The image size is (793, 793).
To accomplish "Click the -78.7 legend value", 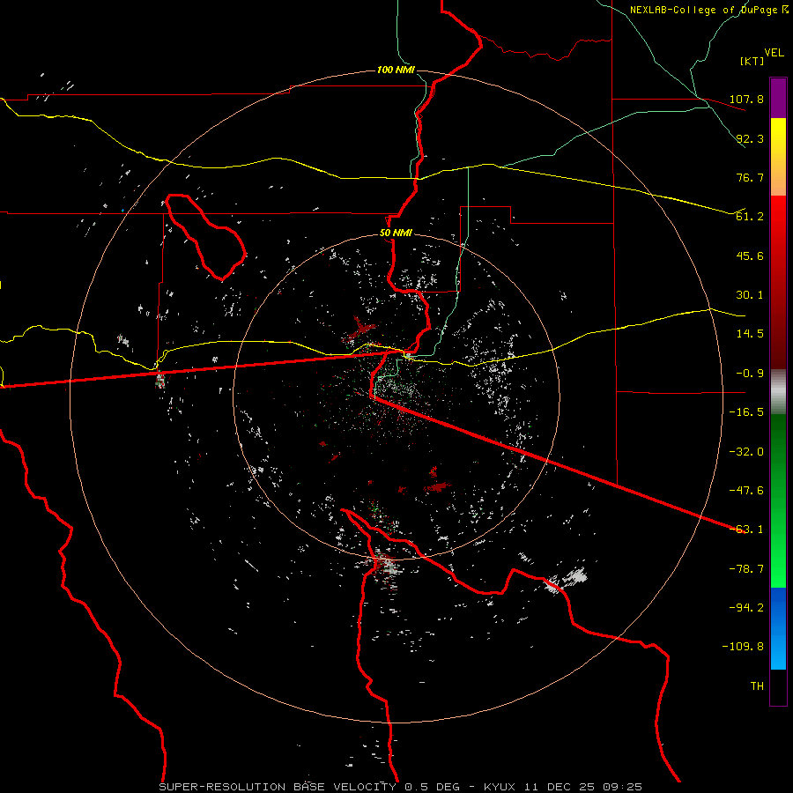I will tap(746, 569).
